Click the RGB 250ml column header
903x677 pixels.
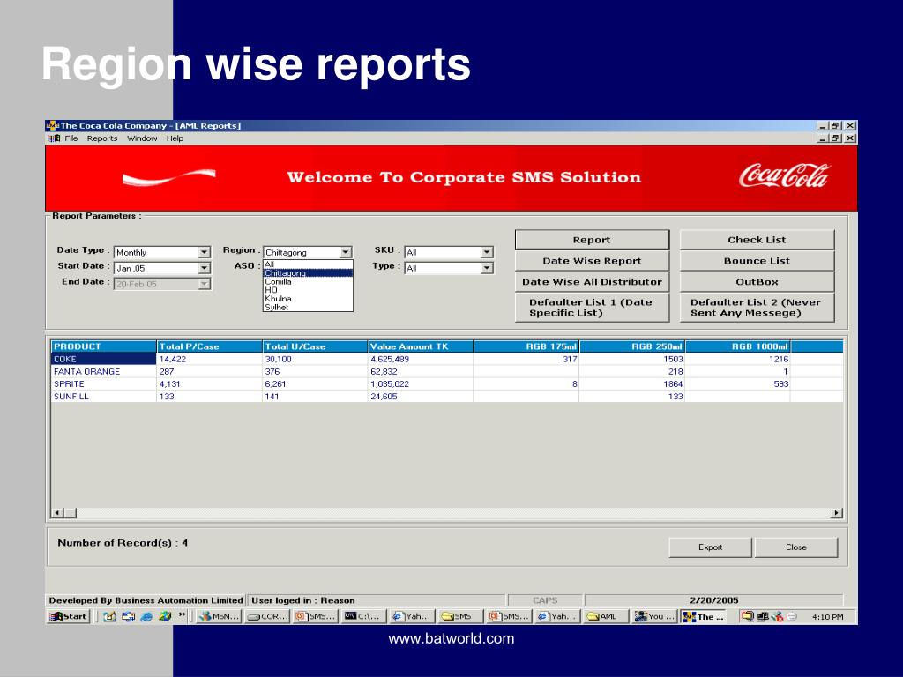632,346
